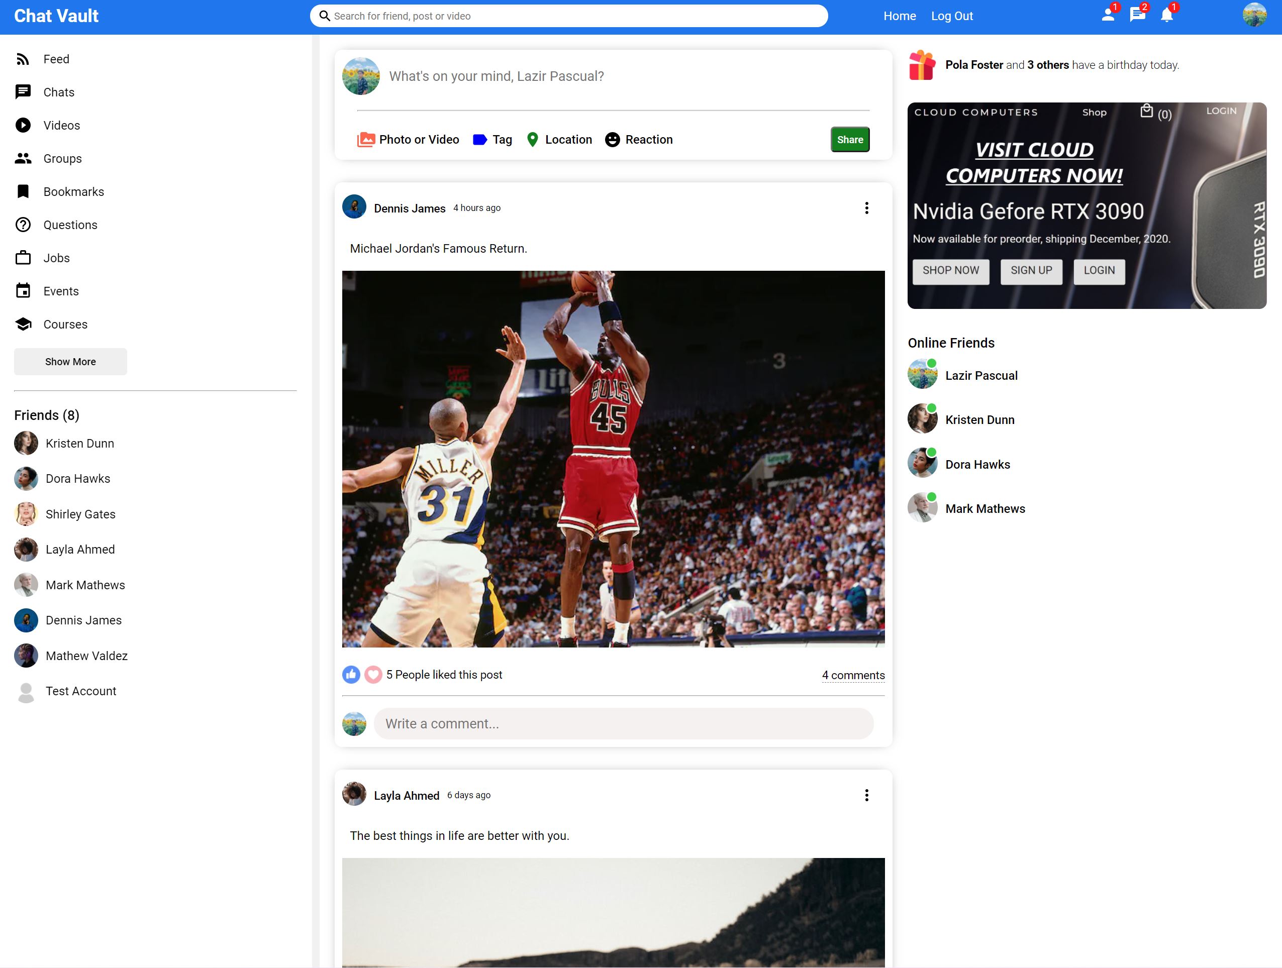1282x968 pixels.
Task: Open Bookmarks from the sidebar
Action: click(x=73, y=192)
